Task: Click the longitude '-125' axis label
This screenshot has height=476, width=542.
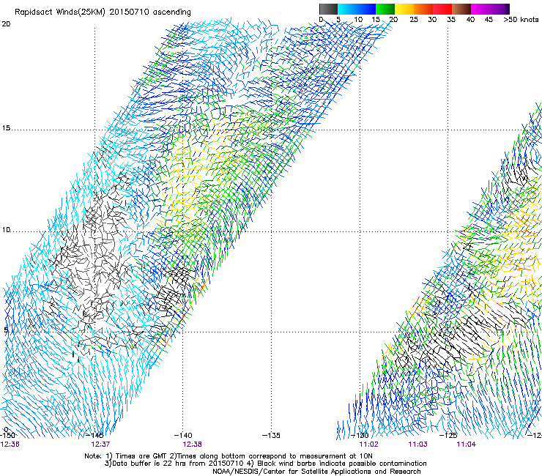Action: pyautogui.click(x=448, y=435)
